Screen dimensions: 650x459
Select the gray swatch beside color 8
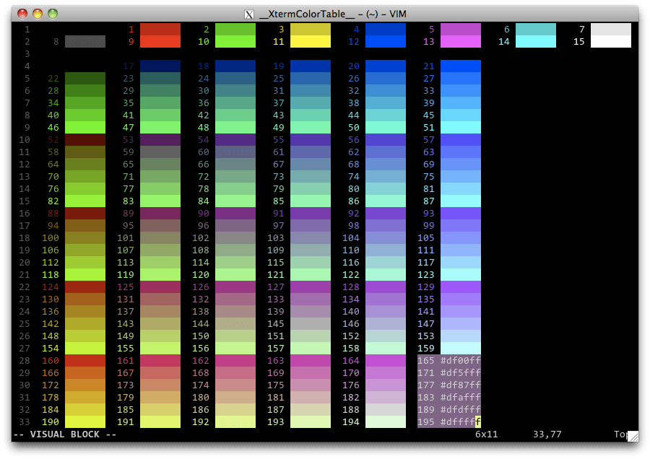84,42
